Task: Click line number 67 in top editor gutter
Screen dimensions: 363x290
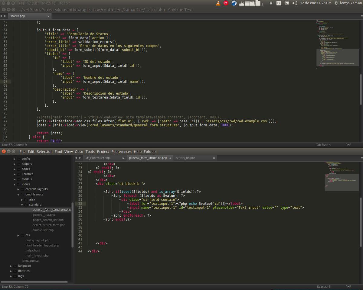Action: (x=5, y=82)
